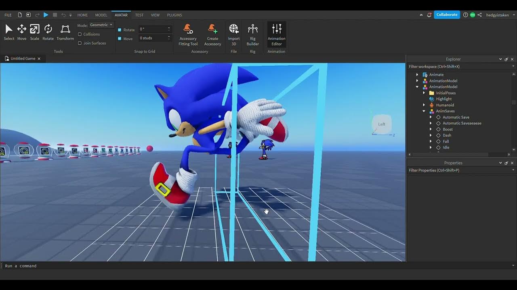Click the green status circle icon

473,15
